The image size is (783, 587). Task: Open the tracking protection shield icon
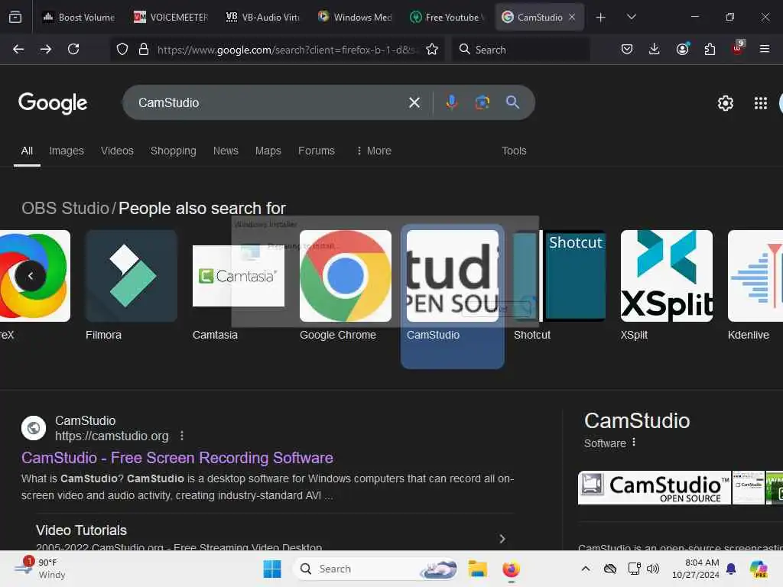122,49
